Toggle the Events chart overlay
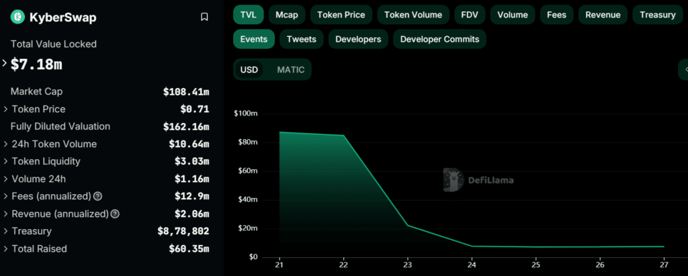Image resolution: width=688 pixels, height=276 pixels. 254,39
